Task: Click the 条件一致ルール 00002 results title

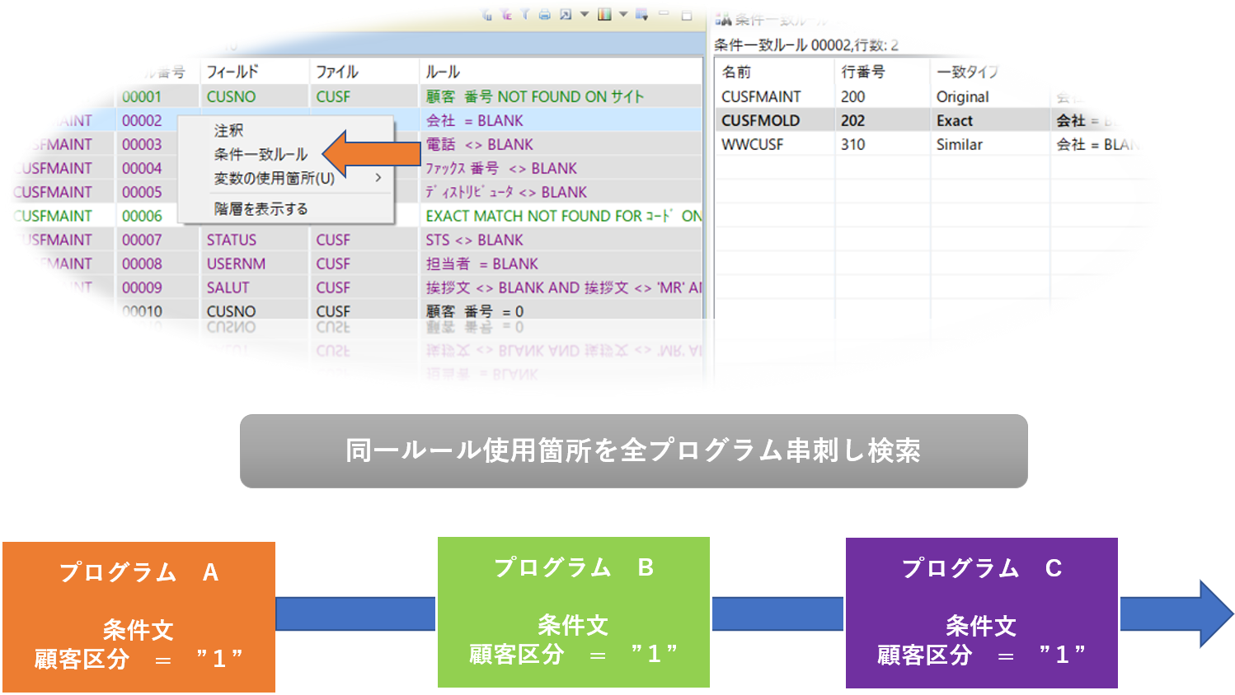Action: point(805,45)
